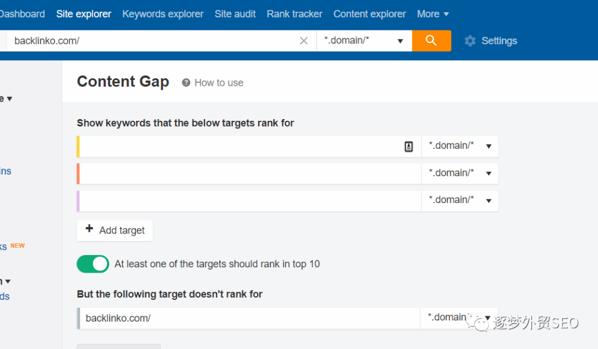Clear the backlinko.com/ search field
Screen dimensions: 598x349
click(304, 41)
